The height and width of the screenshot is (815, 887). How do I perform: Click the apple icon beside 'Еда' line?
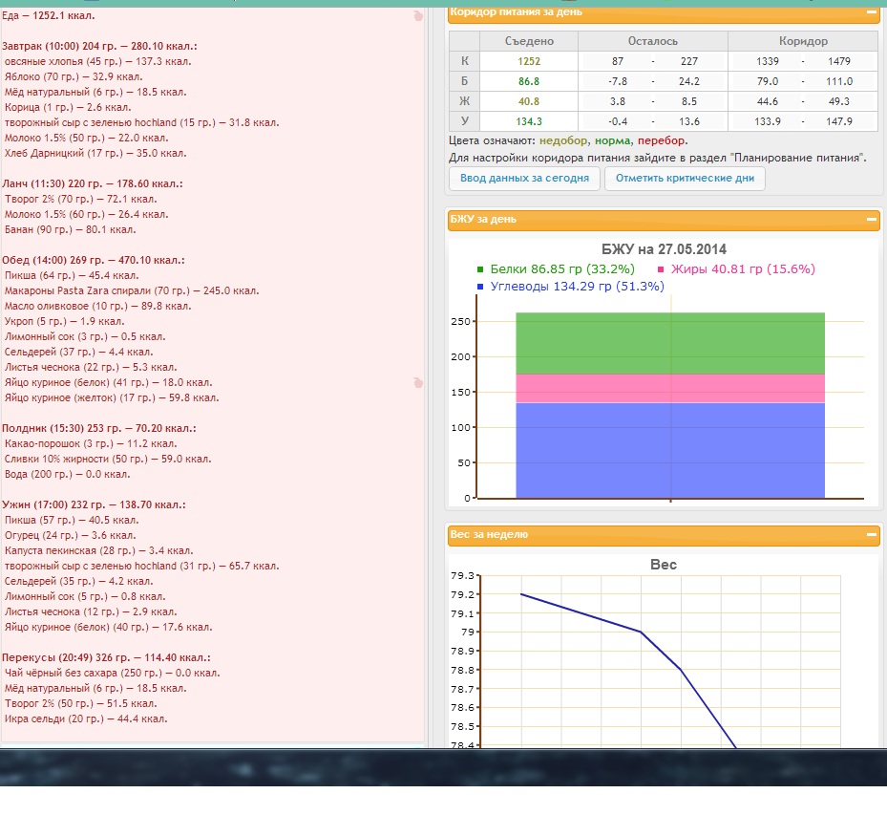(x=416, y=16)
